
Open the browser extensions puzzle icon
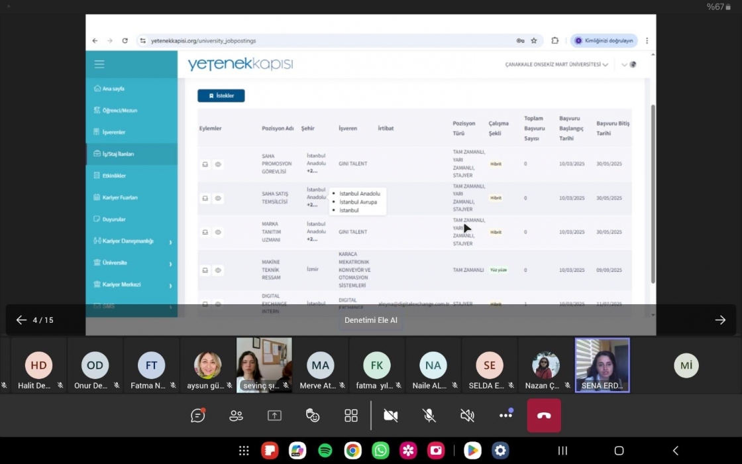point(555,40)
